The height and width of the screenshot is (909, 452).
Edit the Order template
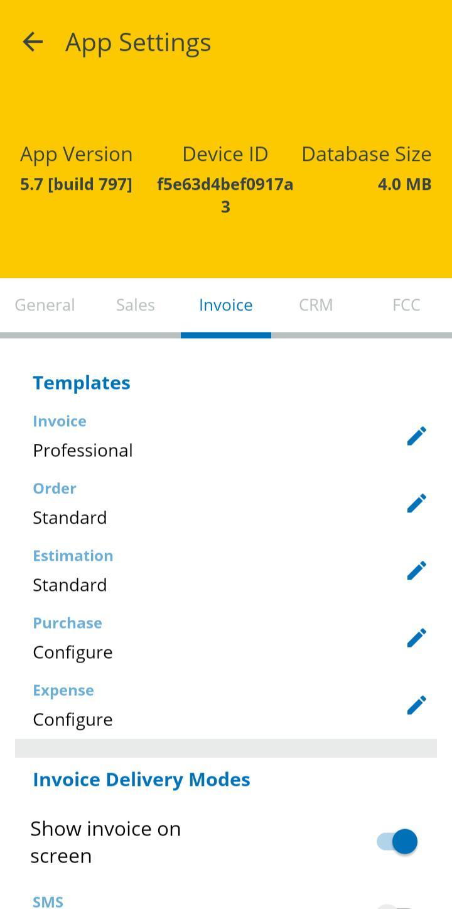click(416, 504)
